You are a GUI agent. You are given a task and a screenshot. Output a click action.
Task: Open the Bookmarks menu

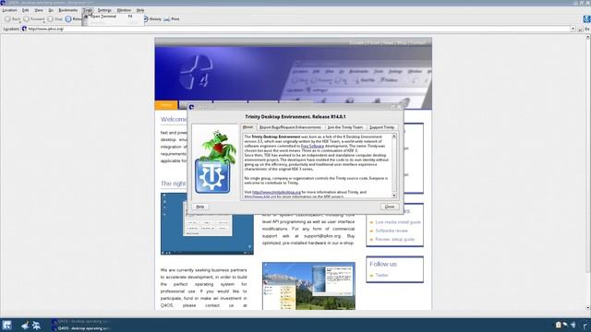tap(68, 10)
